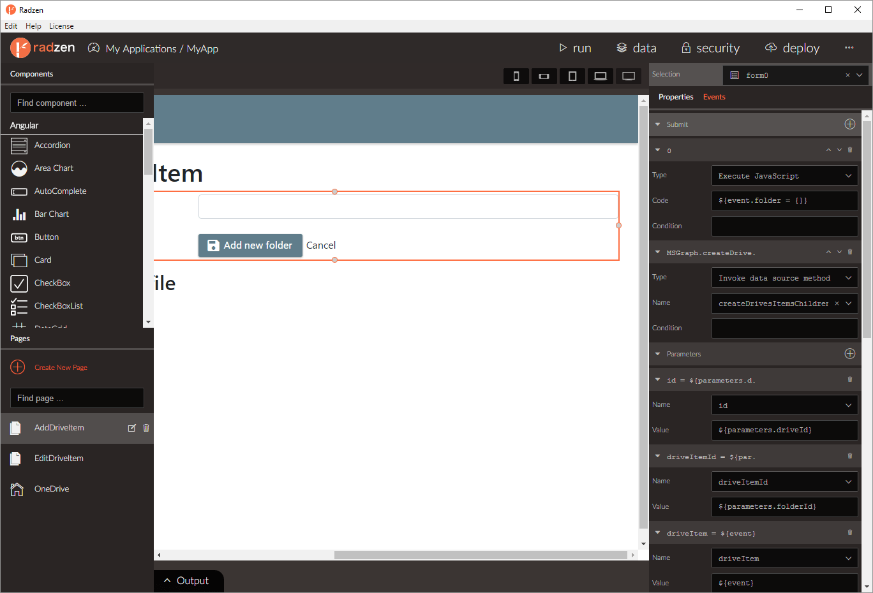Collapse the Submit event section
Viewport: 873px width, 593px height.
coord(658,124)
